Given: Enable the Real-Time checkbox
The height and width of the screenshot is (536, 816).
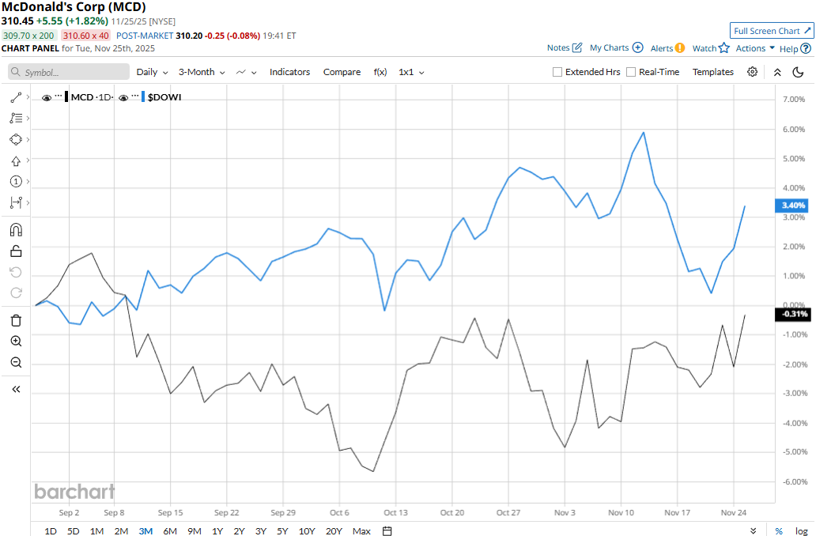Looking at the screenshot, I should tap(631, 72).
